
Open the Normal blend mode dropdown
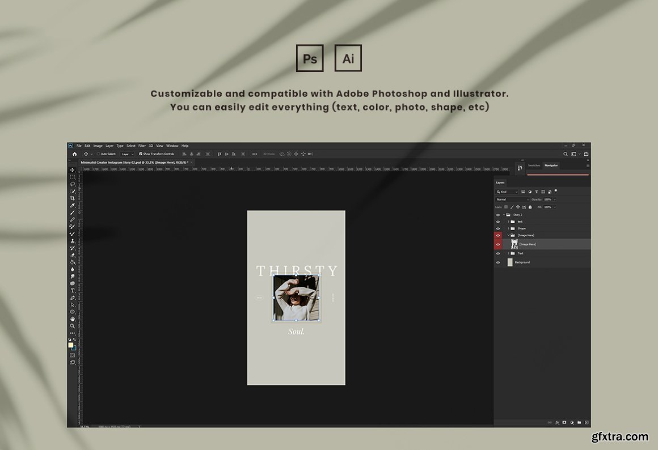pos(512,199)
